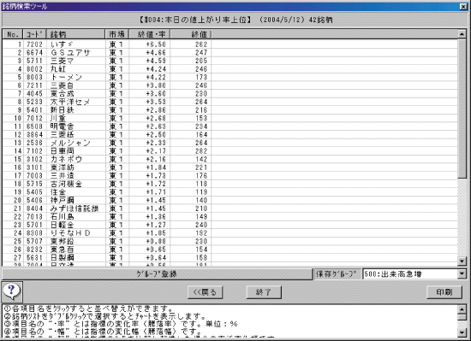Select stock name 太平洋セメ
Viewport: 471px width, 341px height.
click(x=70, y=102)
